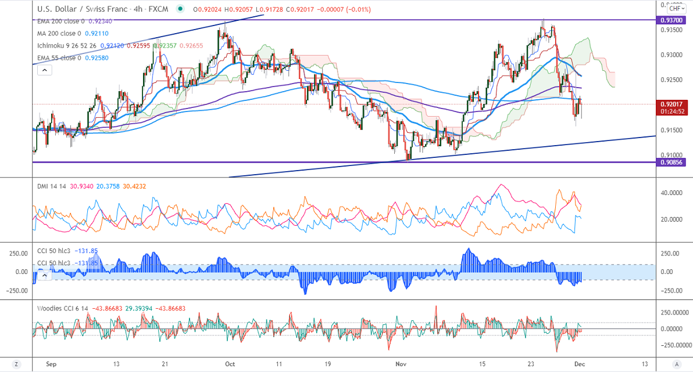The height and width of the screenshot is (372, 693).
Task: Click the Oct label on time axis
Action: tap(230, 364)
